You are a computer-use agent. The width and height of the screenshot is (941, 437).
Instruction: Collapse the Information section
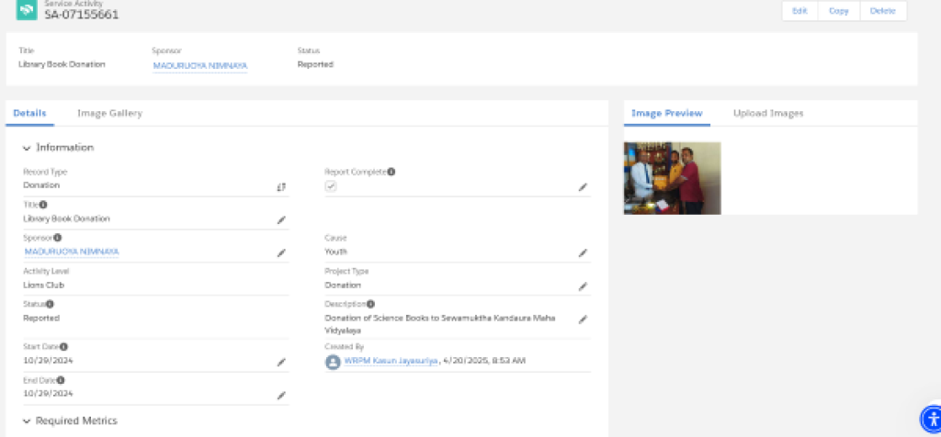click(27, 148)
